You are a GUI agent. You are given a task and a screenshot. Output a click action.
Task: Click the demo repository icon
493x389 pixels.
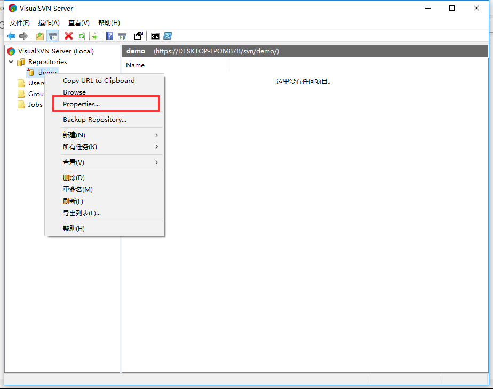[30, 73]
